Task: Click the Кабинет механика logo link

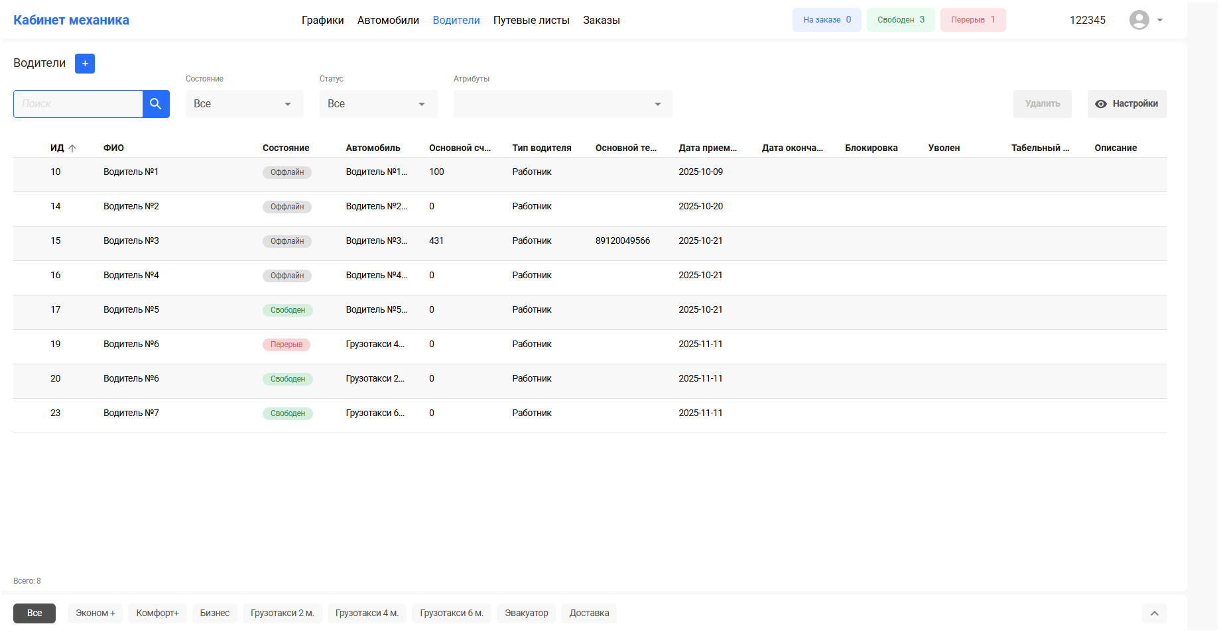Action: (x=72, y=21)
